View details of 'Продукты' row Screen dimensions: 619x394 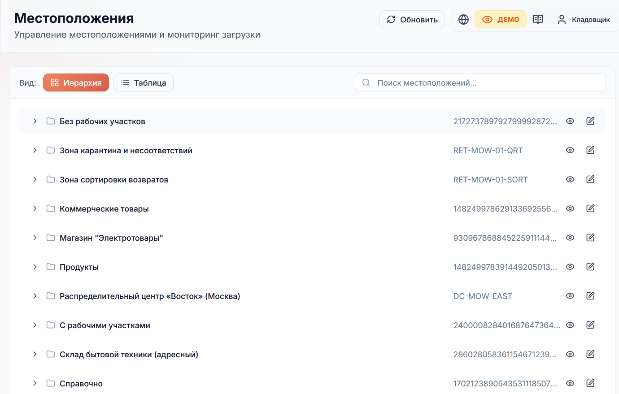(x=570, y=267)
